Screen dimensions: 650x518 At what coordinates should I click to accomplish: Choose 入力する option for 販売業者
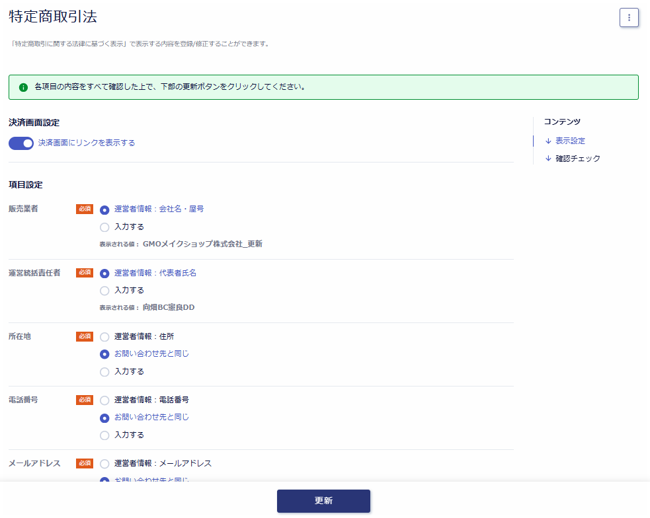click(x=104, y=227)
